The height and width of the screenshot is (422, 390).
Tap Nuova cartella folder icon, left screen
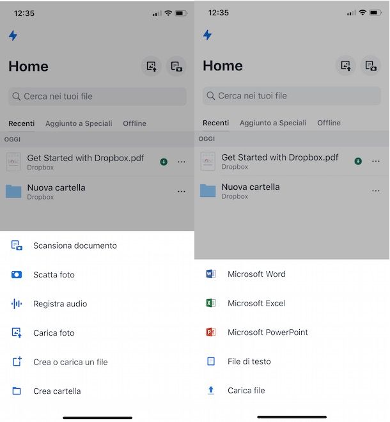[x=13, y=191]
